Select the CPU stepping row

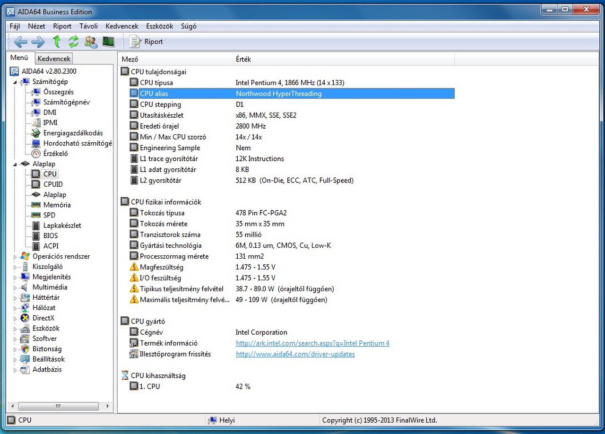point(292,104)
